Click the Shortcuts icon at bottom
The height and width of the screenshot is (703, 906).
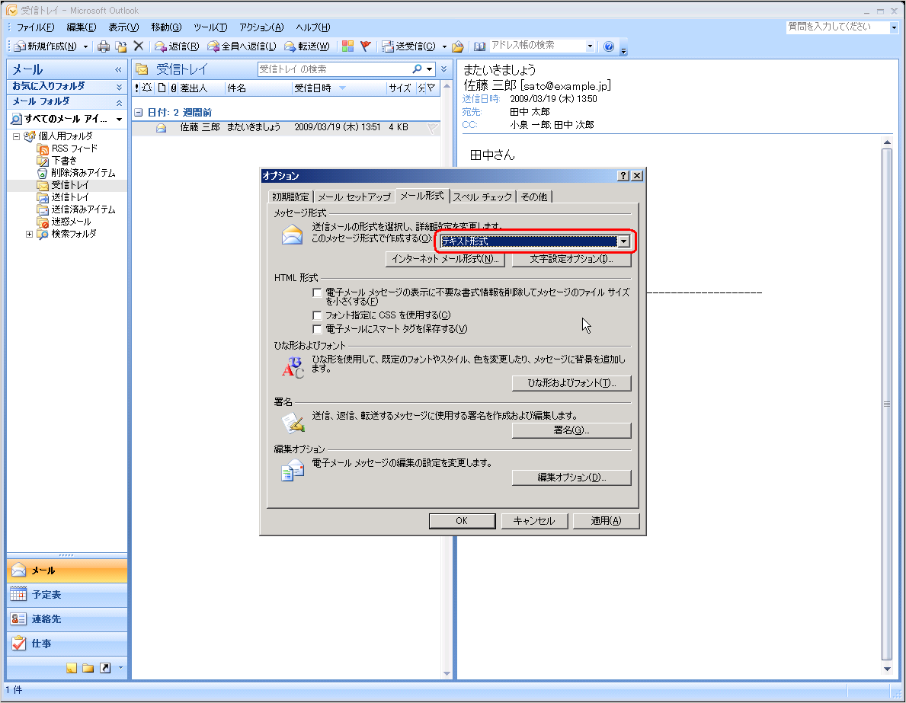click(105, 668)
